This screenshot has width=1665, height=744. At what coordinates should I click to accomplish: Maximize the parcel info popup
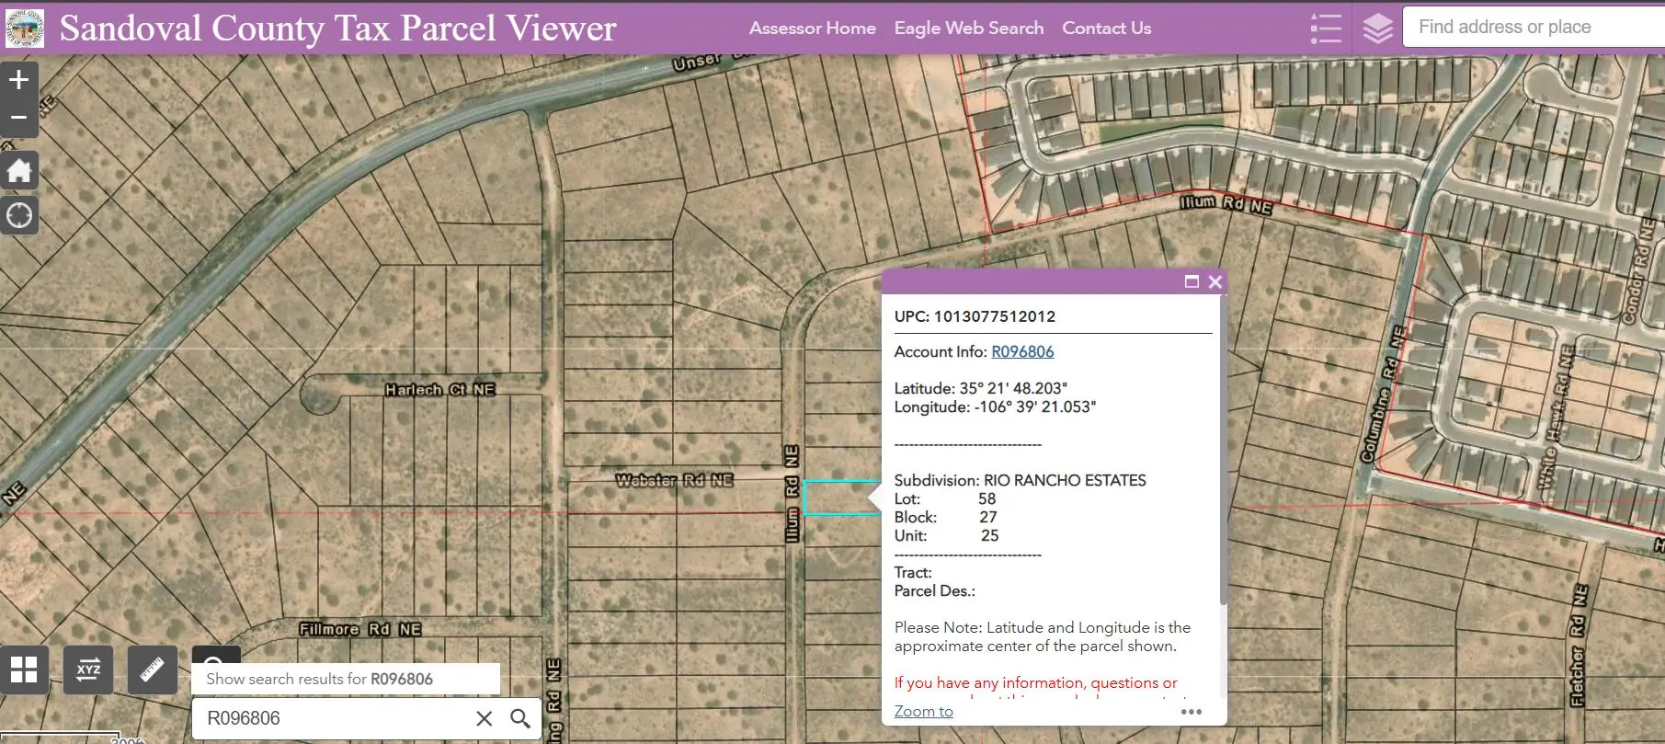[1192, 281]
